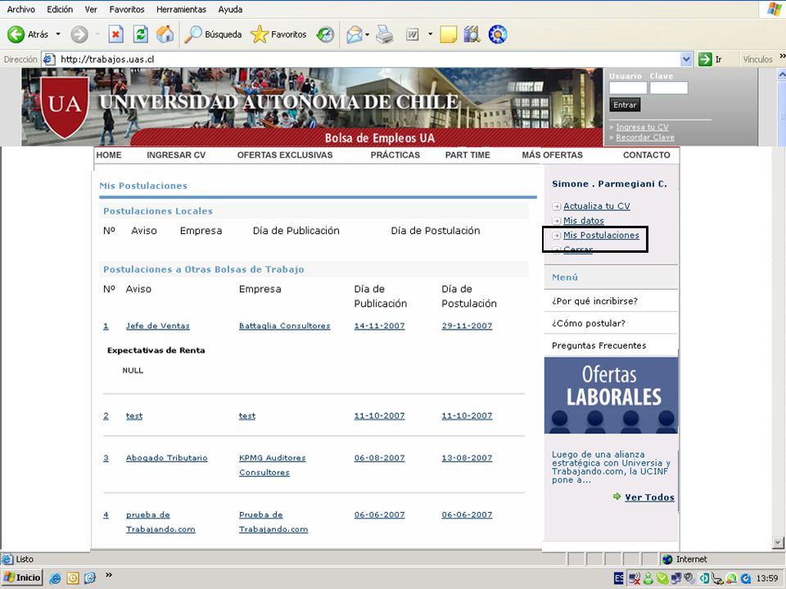The height and width of the screenshot is (589, 786).
Task: Open dropdown arrow next to Word icon
Action: (x=430, y=34)
